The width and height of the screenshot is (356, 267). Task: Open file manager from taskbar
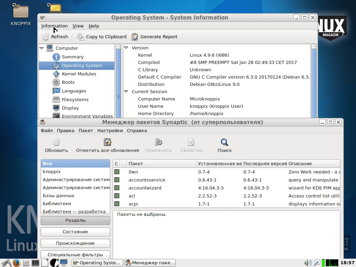(x=26, y=263)
